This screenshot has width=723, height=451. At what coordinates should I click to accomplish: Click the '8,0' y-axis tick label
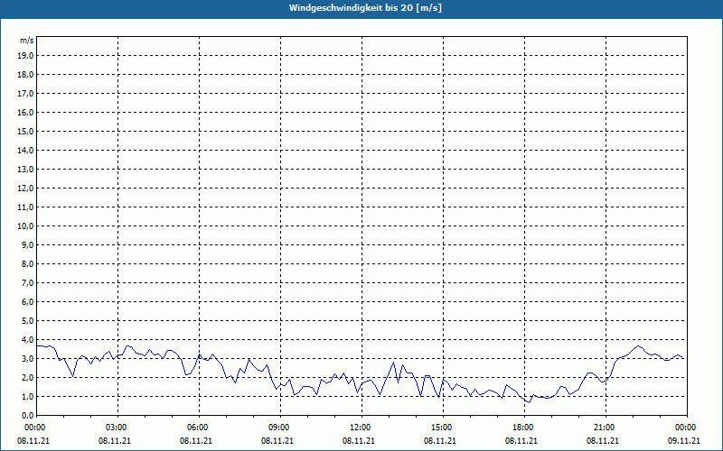(x=28, y=263)
